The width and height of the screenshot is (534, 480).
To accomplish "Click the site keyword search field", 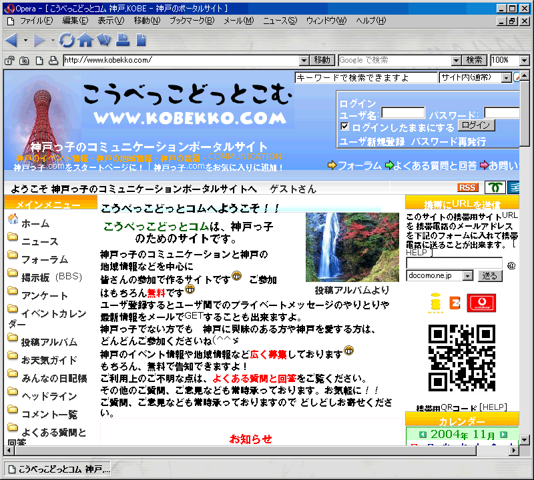I will click(366, 78).
